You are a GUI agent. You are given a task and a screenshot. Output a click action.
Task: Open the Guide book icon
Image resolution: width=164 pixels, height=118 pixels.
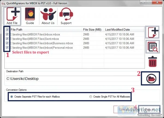[x=30, y=16]
